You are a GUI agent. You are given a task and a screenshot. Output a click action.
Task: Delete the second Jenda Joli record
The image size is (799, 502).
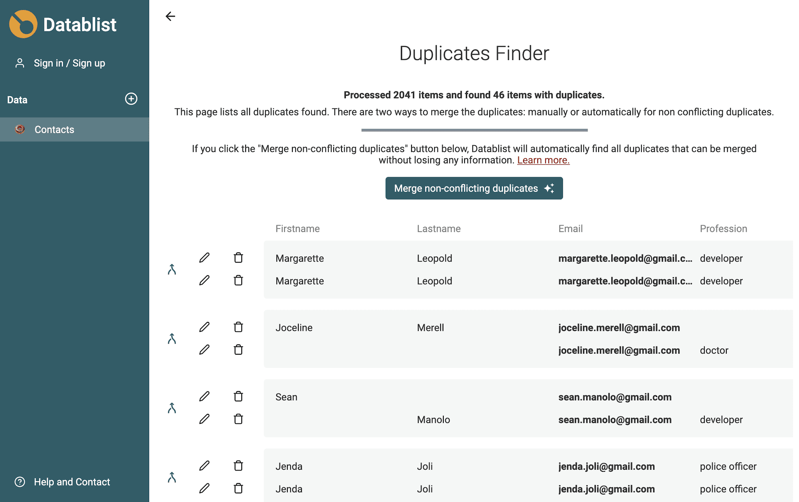pos(238,488)
